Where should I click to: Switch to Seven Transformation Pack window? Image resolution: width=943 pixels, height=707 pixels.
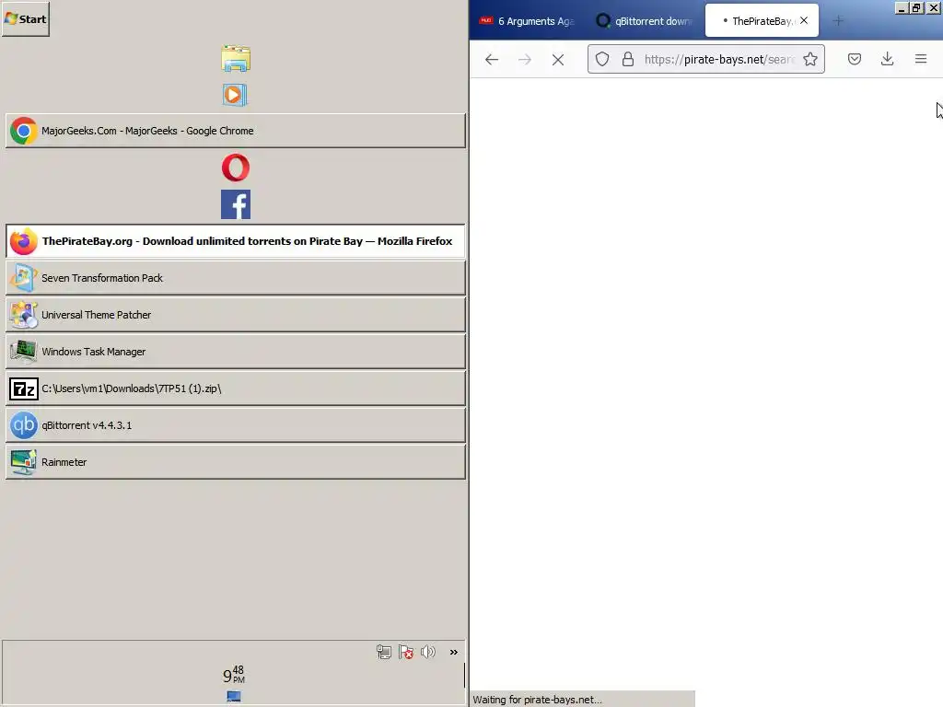pyautogui.click(x=236, y=278)
